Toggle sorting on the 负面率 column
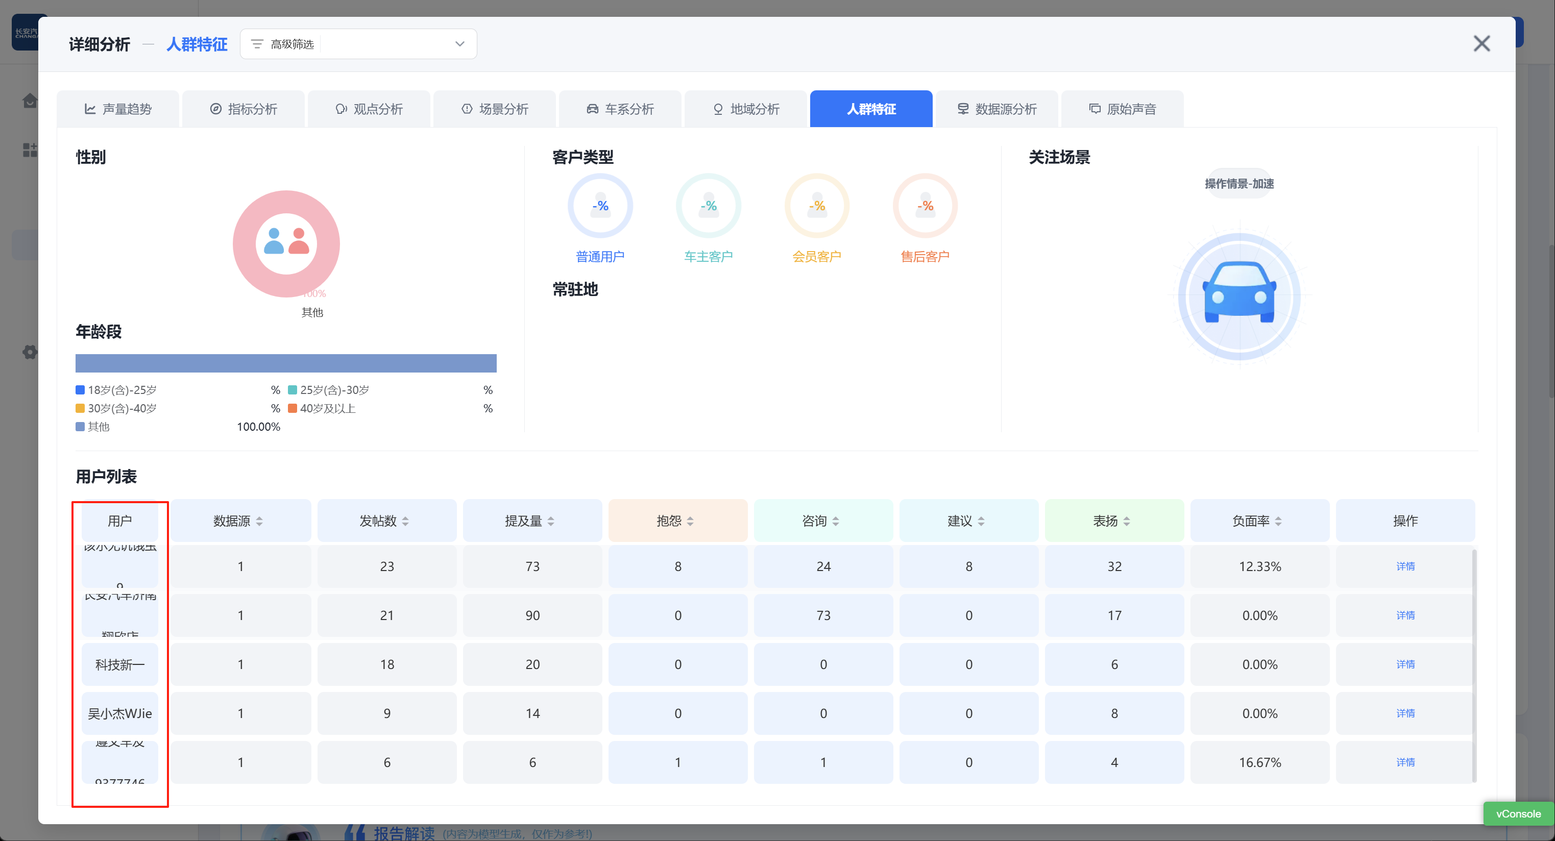This screenshot has width=1555, height=841. click(x=1278, y=521)
